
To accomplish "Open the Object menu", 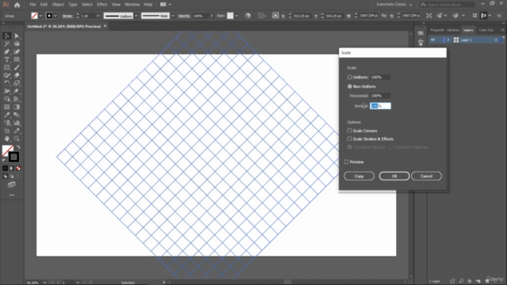I will coord(58,5).
